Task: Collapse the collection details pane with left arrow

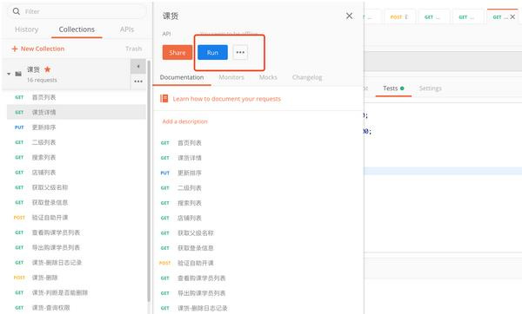Action: pos(138,67)
